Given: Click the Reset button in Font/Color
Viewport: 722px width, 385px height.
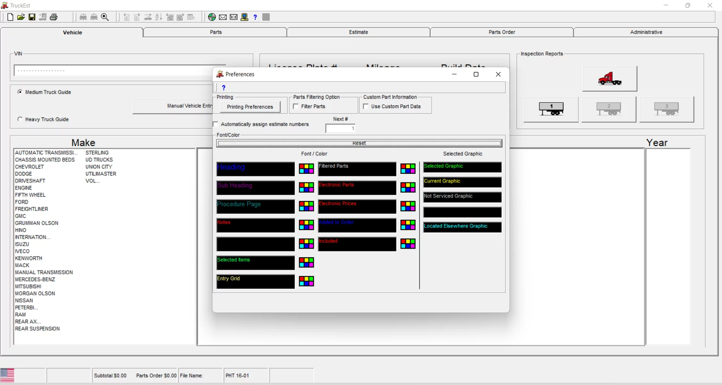Looking at the screenshot, I should (x=358, y=143).
